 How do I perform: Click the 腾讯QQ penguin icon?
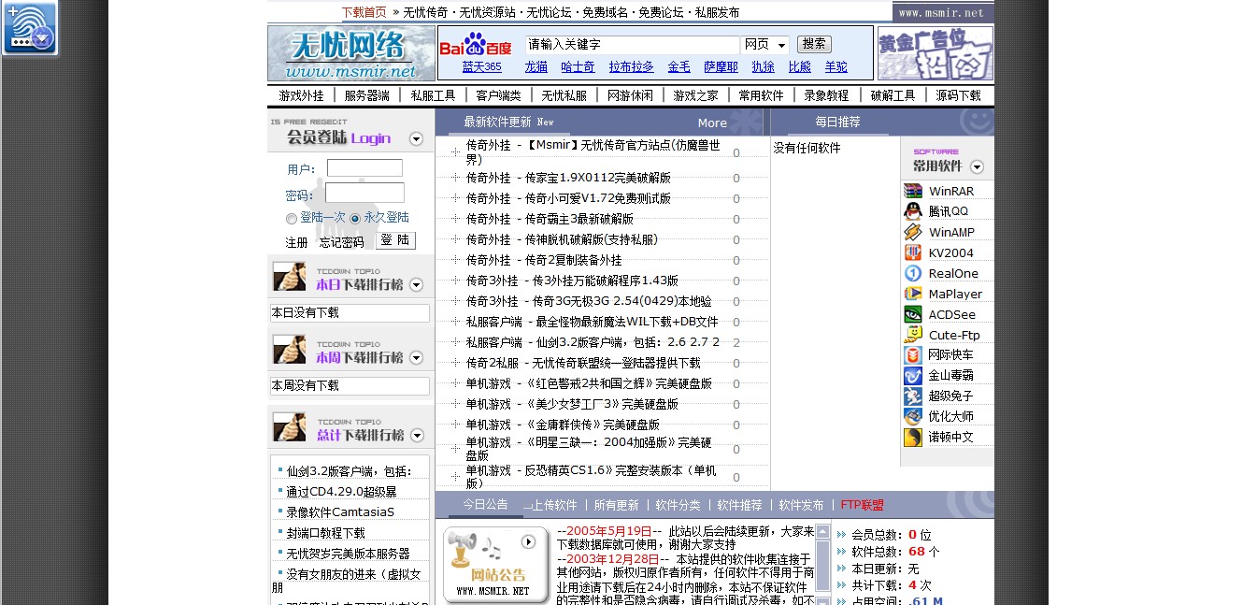[913, 211]
